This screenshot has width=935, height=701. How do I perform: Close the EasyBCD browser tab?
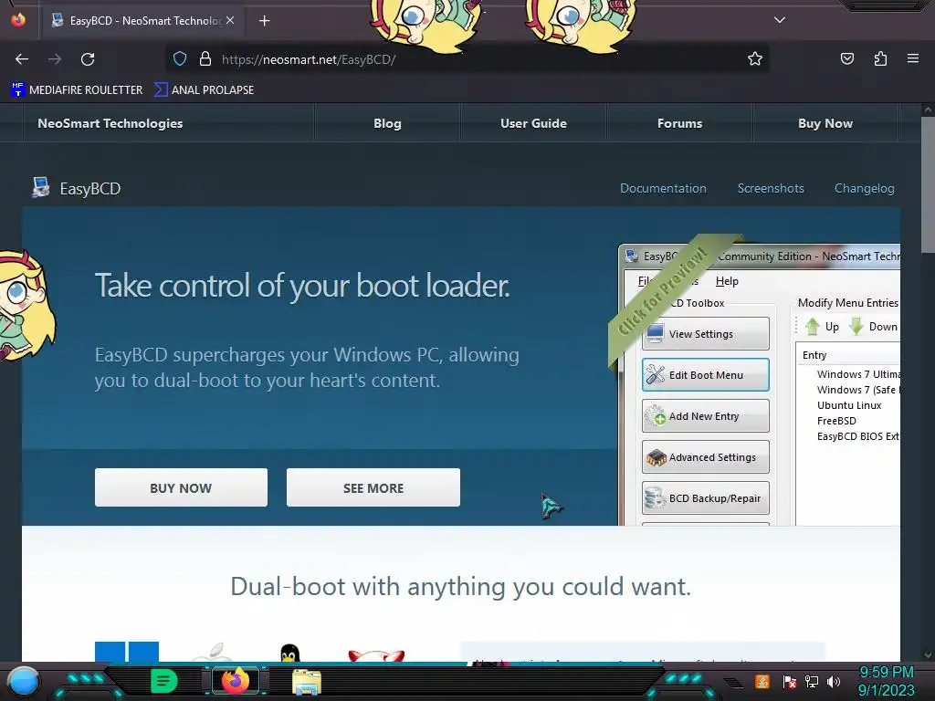[x=230, y=20]
